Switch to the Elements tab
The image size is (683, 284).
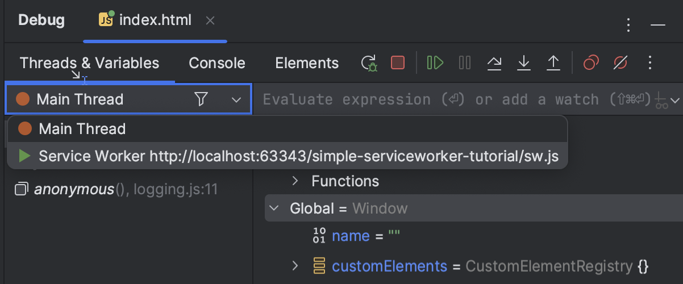pyautogui.click(x=307, y=63)
